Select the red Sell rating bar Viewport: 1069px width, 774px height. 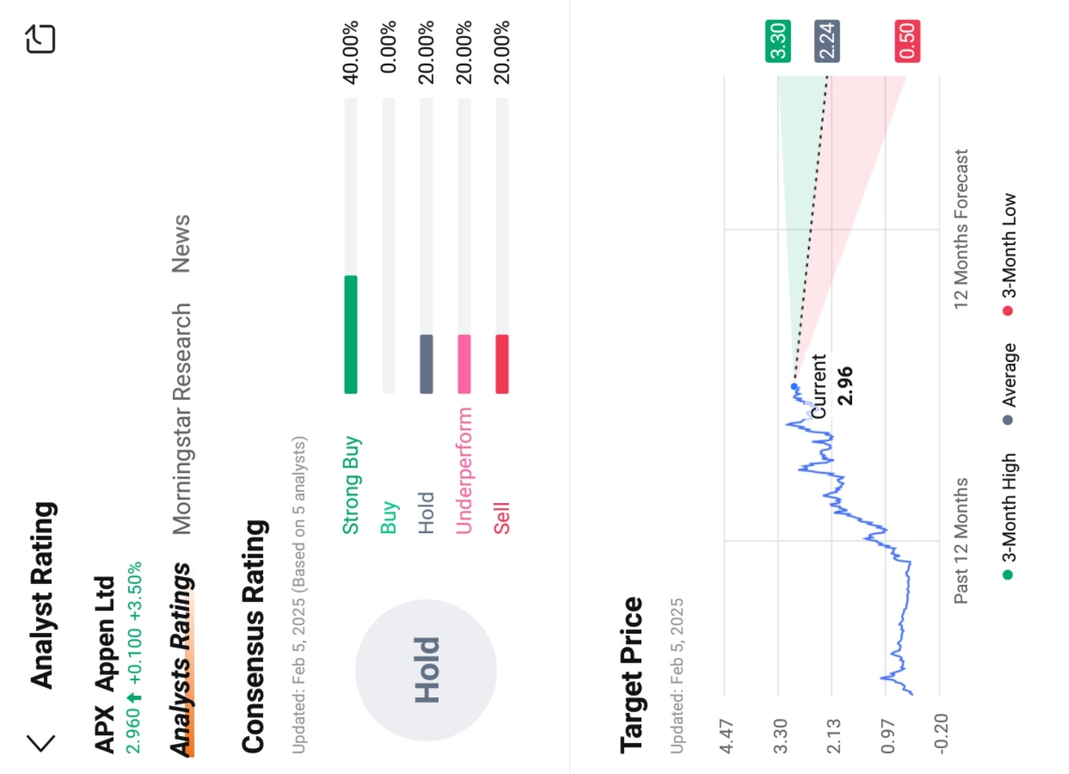pyautogui.click(x=502, y=364)
